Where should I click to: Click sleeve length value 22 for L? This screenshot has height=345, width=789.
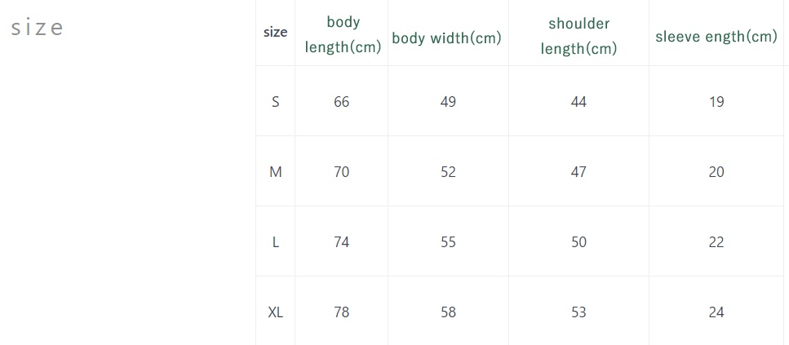716,242
